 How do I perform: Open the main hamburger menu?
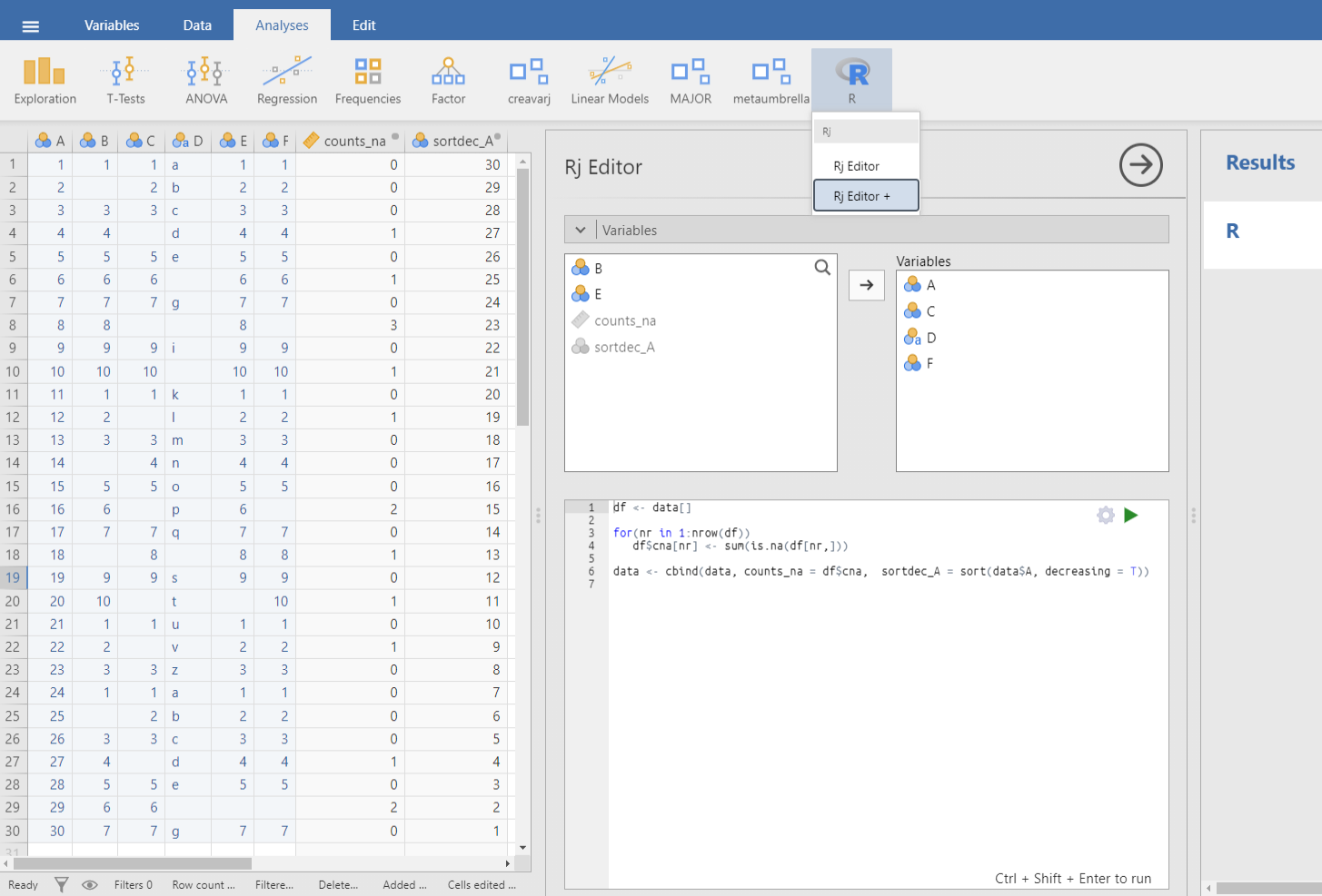point(31,26)
